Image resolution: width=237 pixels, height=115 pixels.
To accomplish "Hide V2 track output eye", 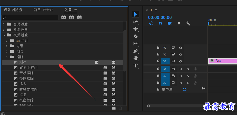I will coord(180,54).
